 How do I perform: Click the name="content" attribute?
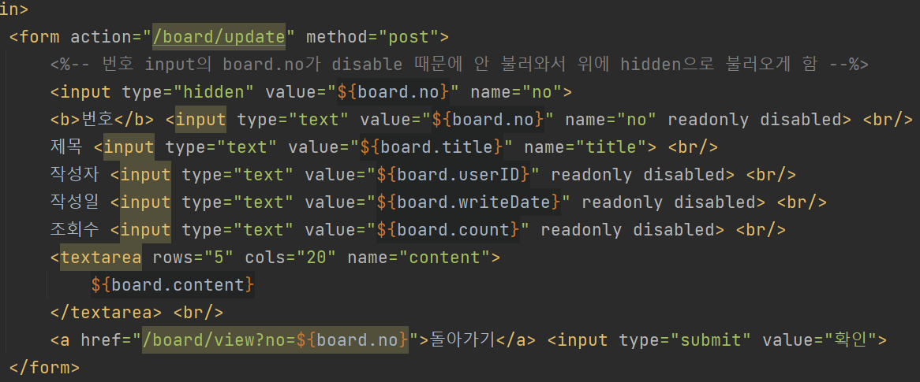coord(419,258)
